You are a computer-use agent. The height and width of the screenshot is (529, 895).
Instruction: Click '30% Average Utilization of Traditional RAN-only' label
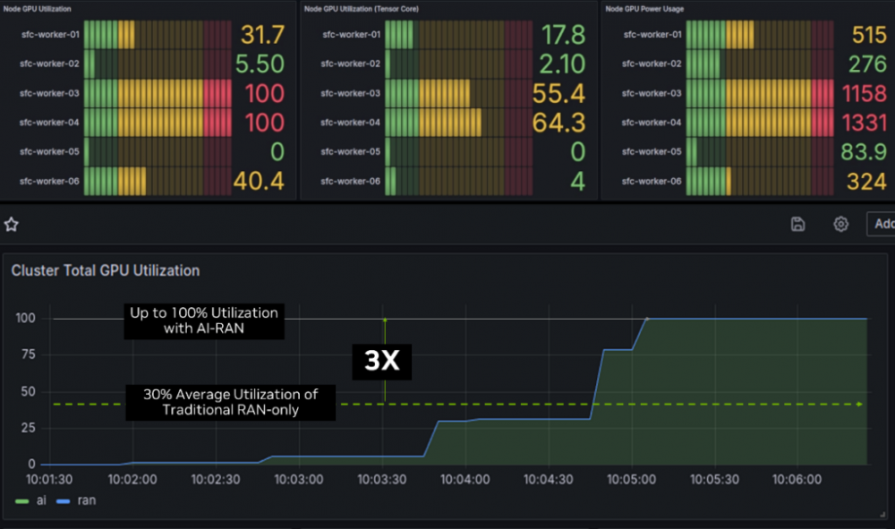[x=230, y=402]
